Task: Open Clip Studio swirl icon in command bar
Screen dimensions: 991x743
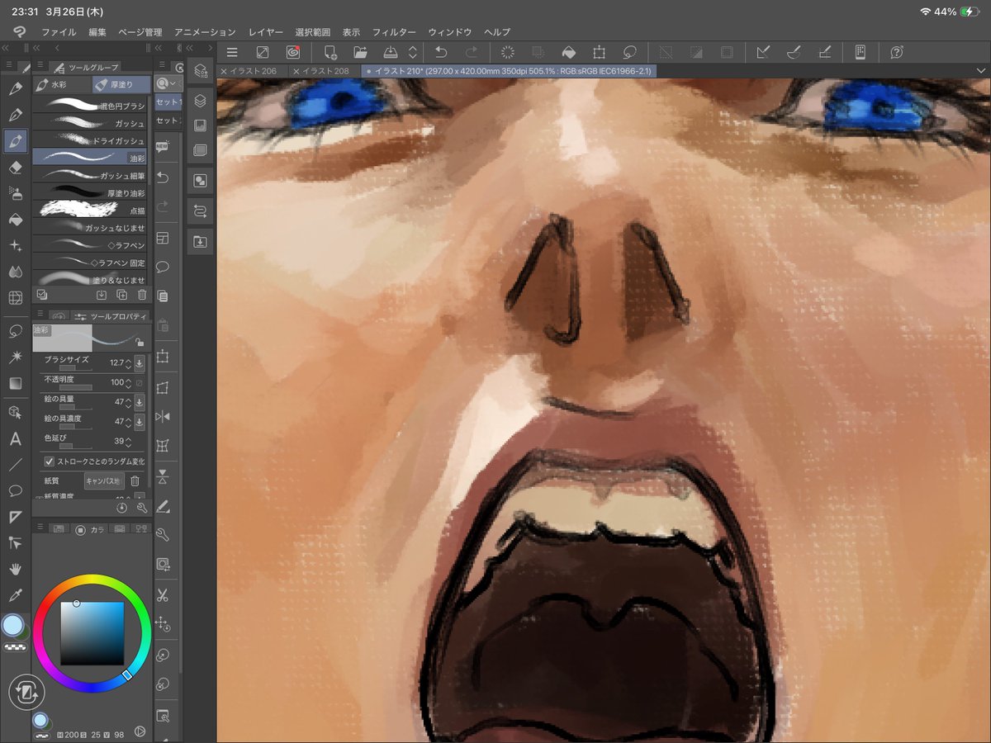Action: [x=292, y=52]
